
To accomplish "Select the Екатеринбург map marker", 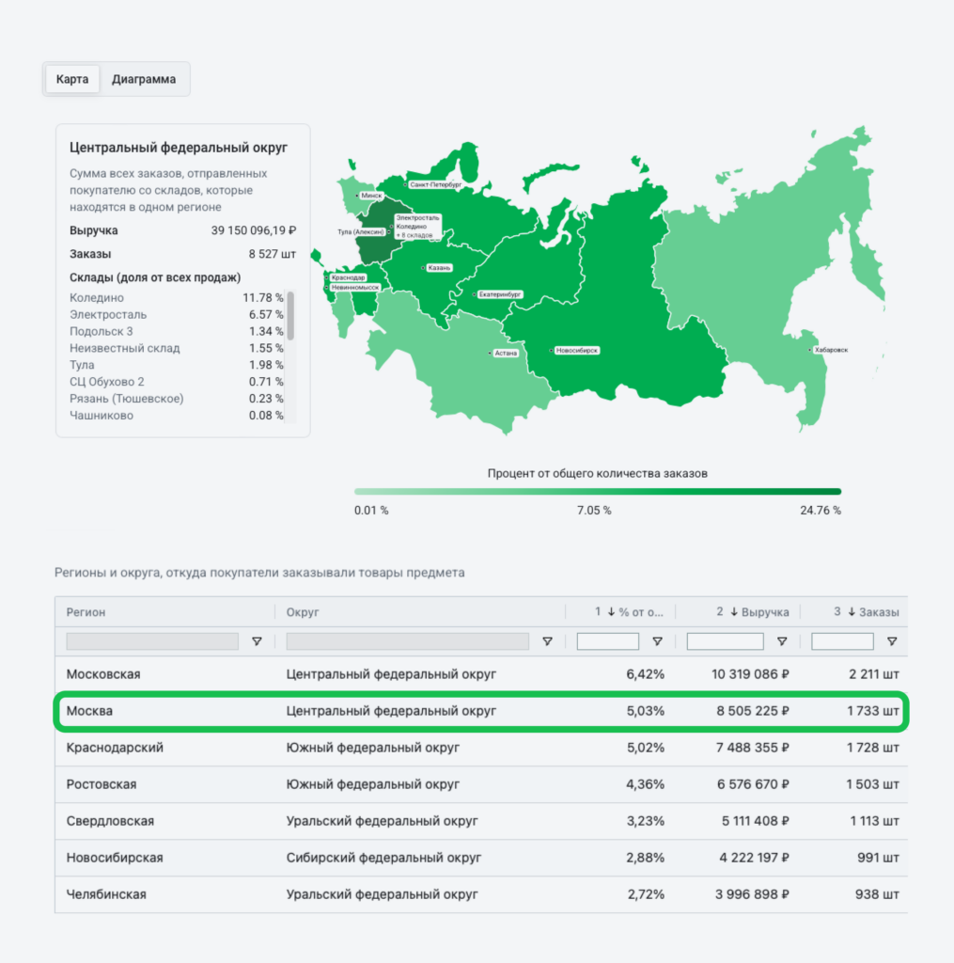I will pos(501,292).
